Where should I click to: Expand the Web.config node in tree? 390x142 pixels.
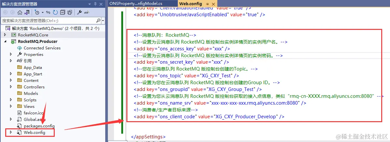tap(11, 133)
